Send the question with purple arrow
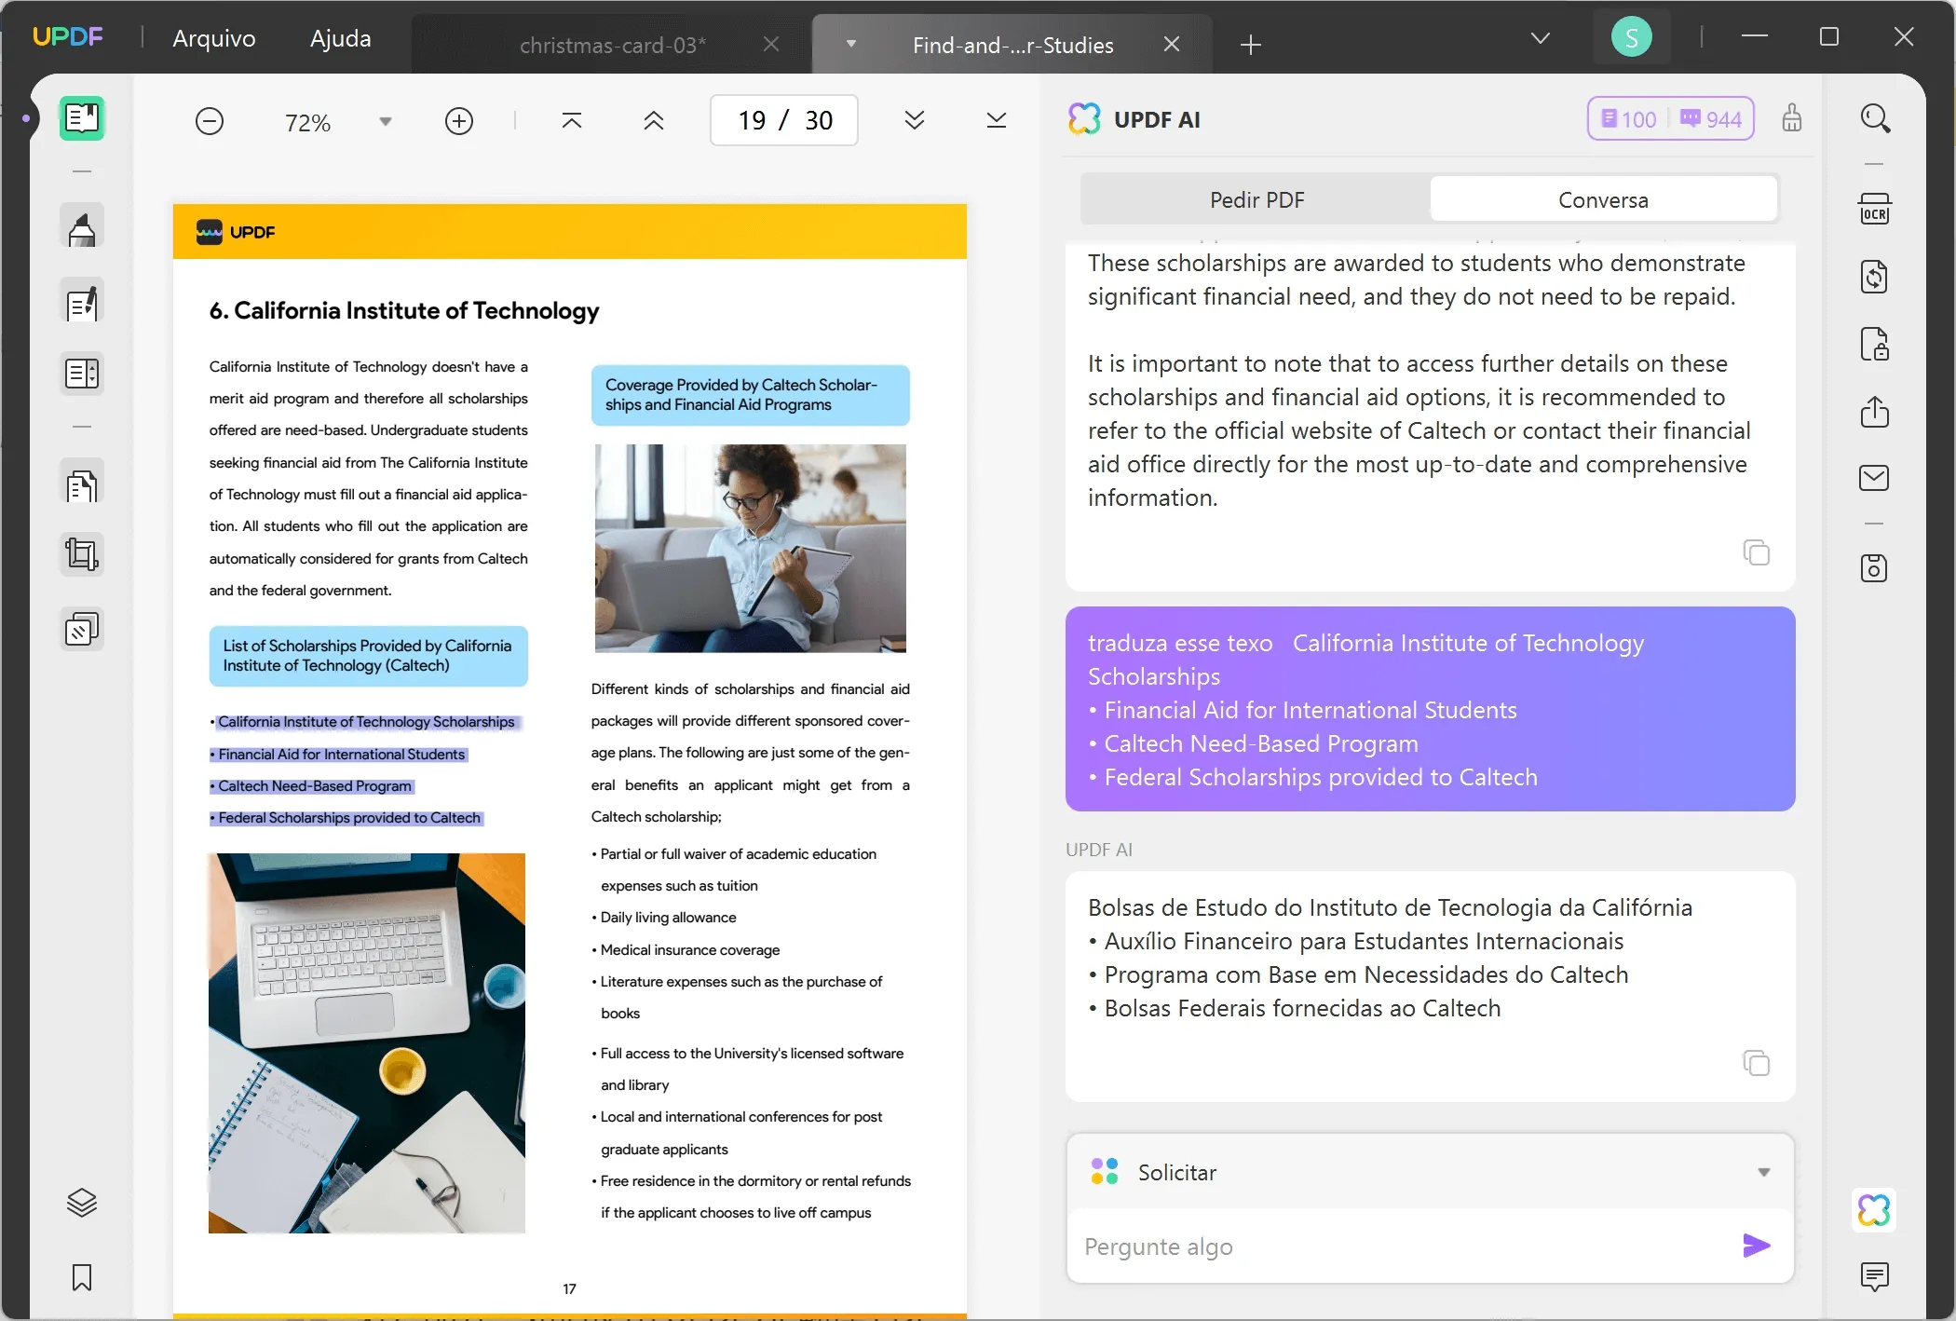Image resolution: width=1956 pixels, height=1321 pixels. pyautogui.click(x=1757, y=1246)
